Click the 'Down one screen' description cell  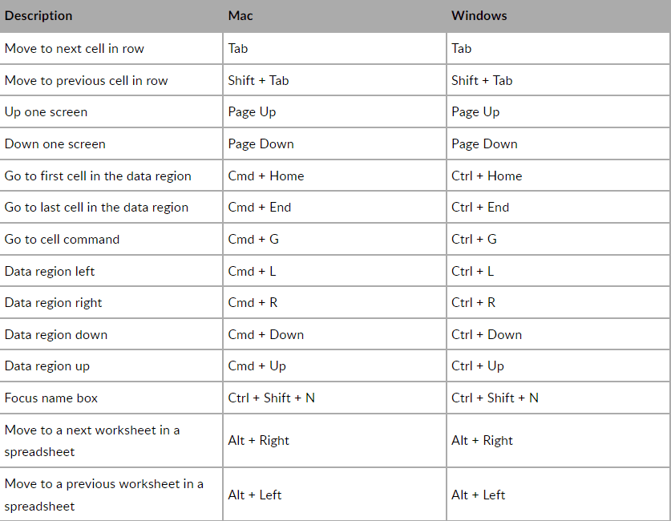tap(55, 144)
